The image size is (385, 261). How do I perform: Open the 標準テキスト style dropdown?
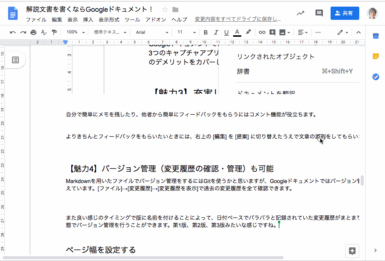coord(110,32)
